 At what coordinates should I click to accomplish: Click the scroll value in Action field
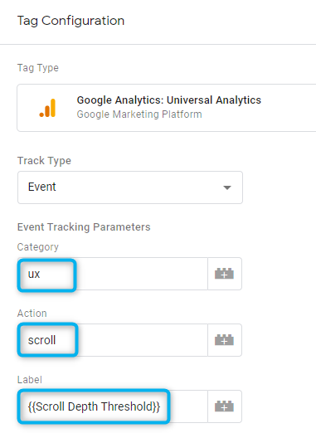tap(41, 340)
